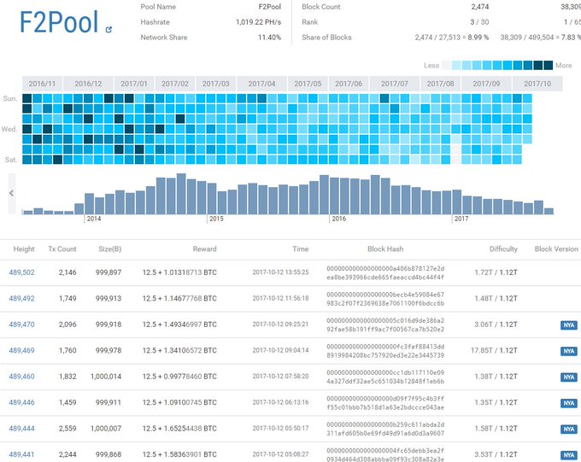581x462 pixels.
Task: Click the Difficulty column header
Action: (503, 249)
